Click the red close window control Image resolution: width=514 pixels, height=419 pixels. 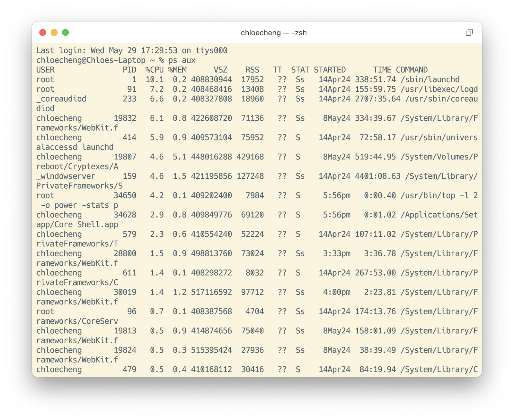tap(43, 32)
